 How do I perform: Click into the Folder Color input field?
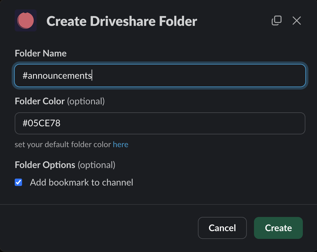click(x=160, y=123)
